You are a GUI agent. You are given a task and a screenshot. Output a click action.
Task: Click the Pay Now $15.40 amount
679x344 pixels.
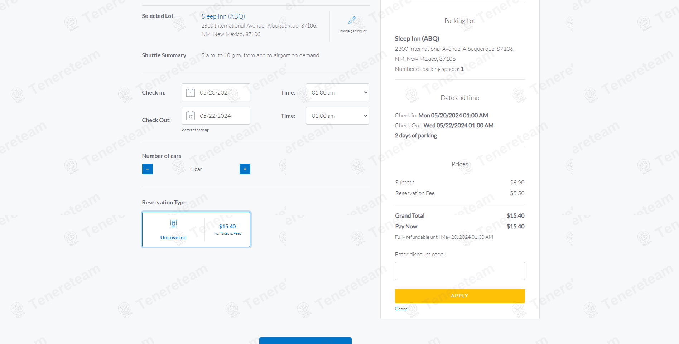point(515,227)
